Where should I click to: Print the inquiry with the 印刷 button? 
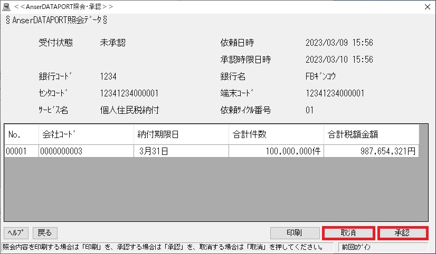295,232
